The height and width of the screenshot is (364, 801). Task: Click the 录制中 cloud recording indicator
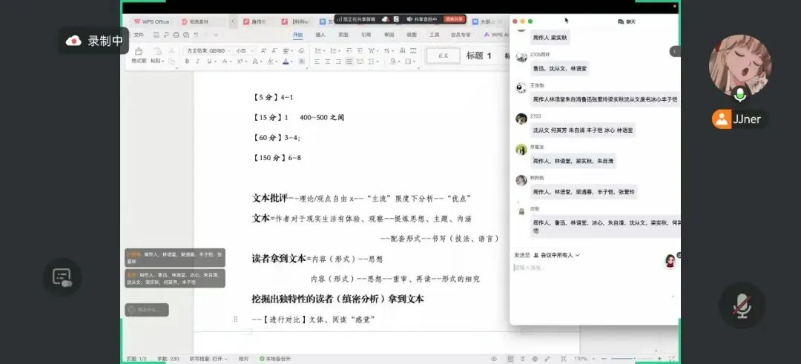coord(94,41)
